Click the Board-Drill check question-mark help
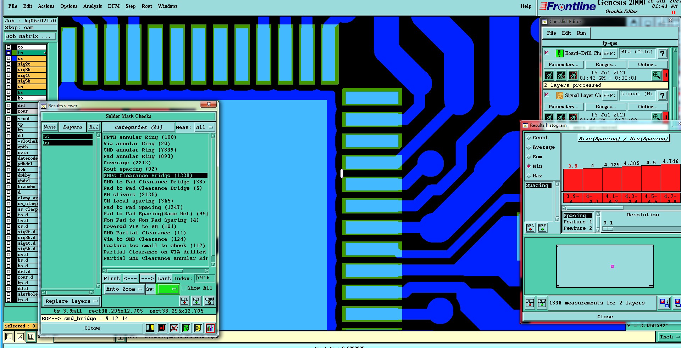 [x=662, y=53]
